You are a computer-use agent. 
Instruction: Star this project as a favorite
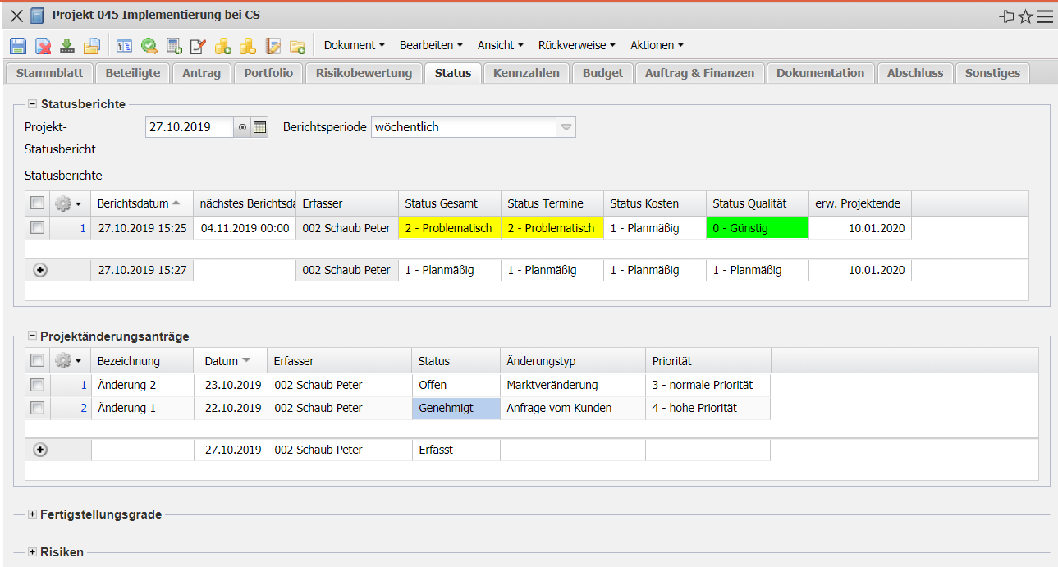coord(1025,16)
